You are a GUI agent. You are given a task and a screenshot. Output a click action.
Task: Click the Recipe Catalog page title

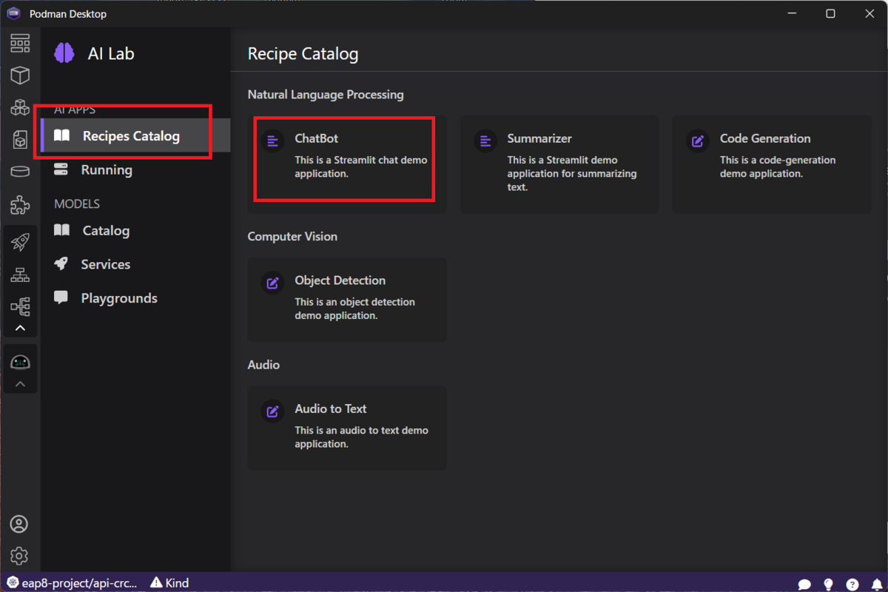click(x=303, y=54)
